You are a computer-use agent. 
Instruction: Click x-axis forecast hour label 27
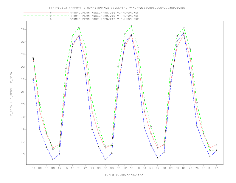[x=92, y=168]
